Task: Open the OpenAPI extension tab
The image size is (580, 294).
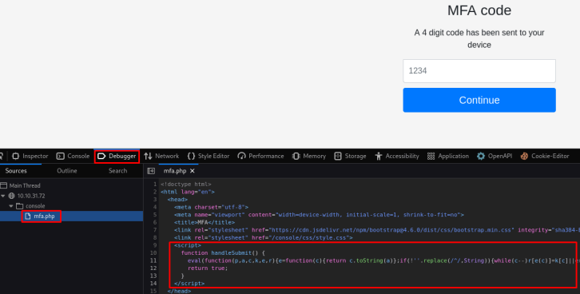Action: [x=495, y=156]
